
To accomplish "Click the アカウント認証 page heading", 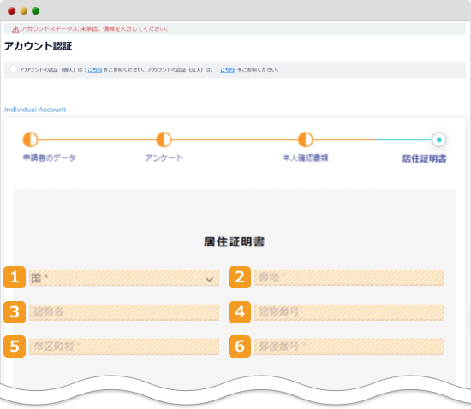I will [x=39, y=46].
